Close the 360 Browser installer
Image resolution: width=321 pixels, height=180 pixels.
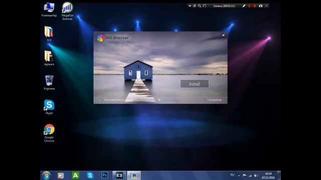tap(223, 35)
